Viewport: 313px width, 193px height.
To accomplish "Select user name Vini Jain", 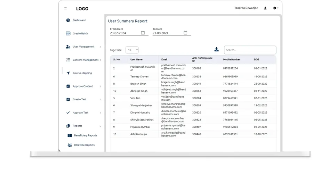I will click(x=135, y=98).
